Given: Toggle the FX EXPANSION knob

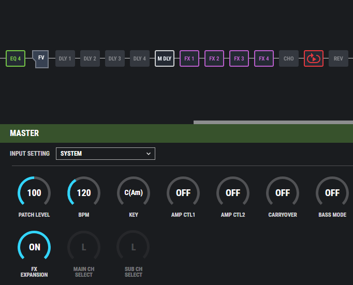Looking at the screenshot, I should pos(34,247).
